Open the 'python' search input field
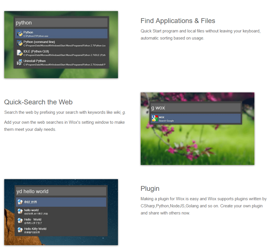 click(61, 22)
